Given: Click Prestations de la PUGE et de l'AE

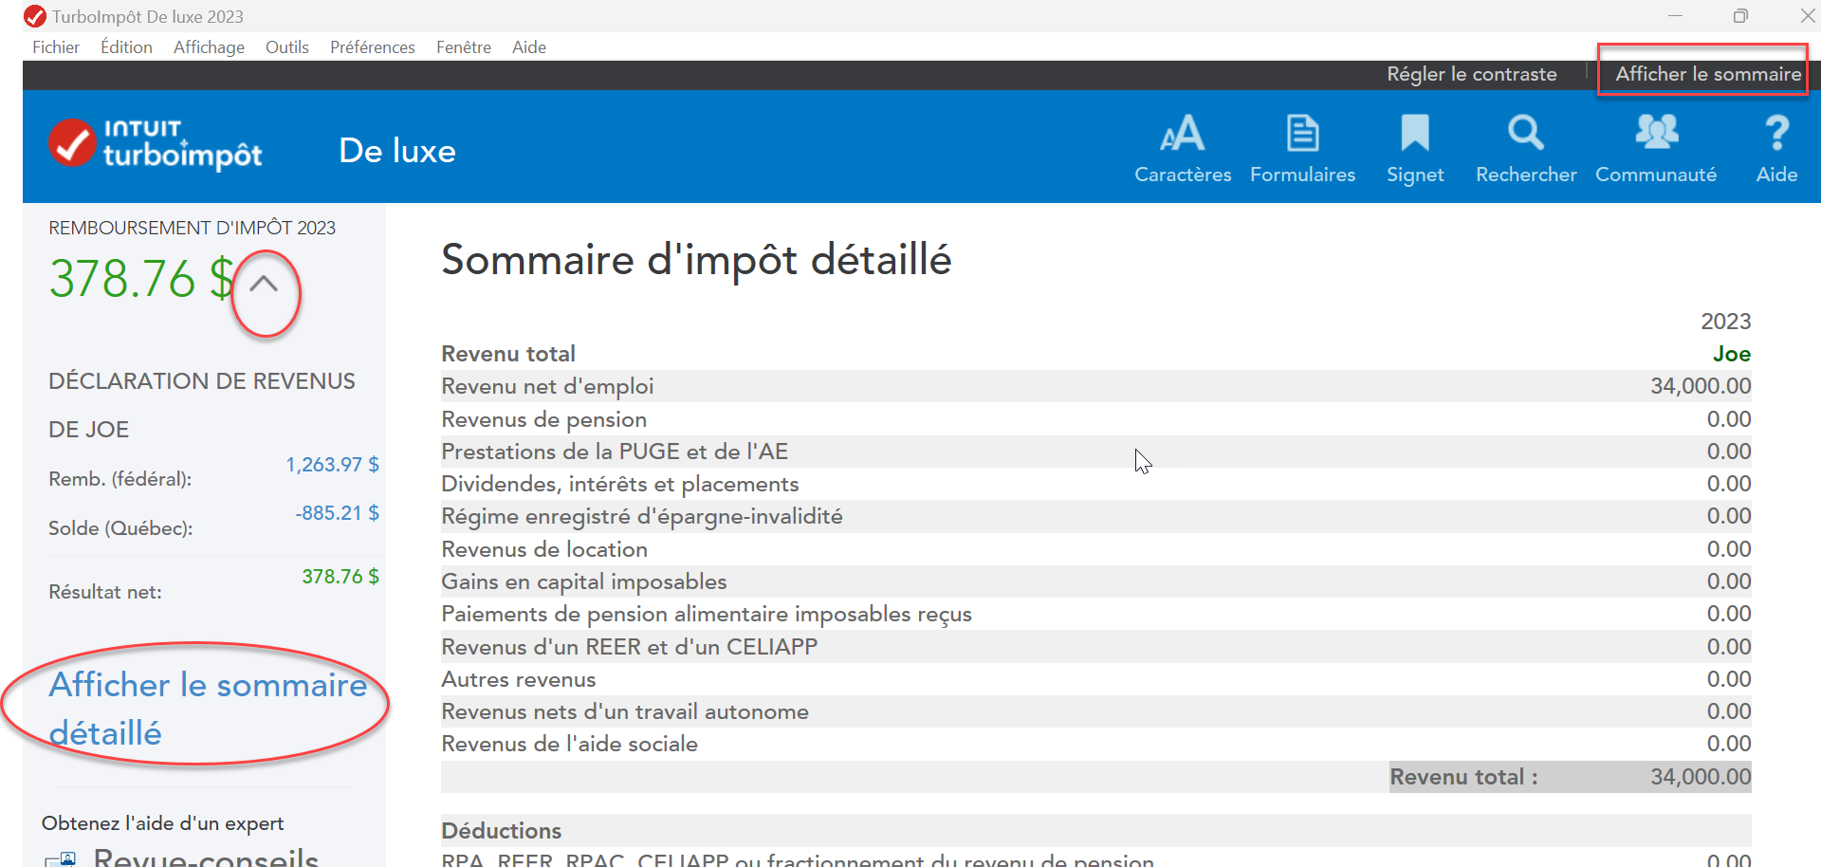Looking at the screenshot, I should click(615, 452).
